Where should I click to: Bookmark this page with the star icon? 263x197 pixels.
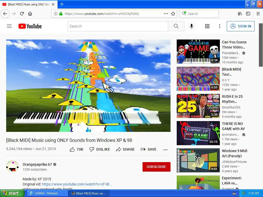173,14
